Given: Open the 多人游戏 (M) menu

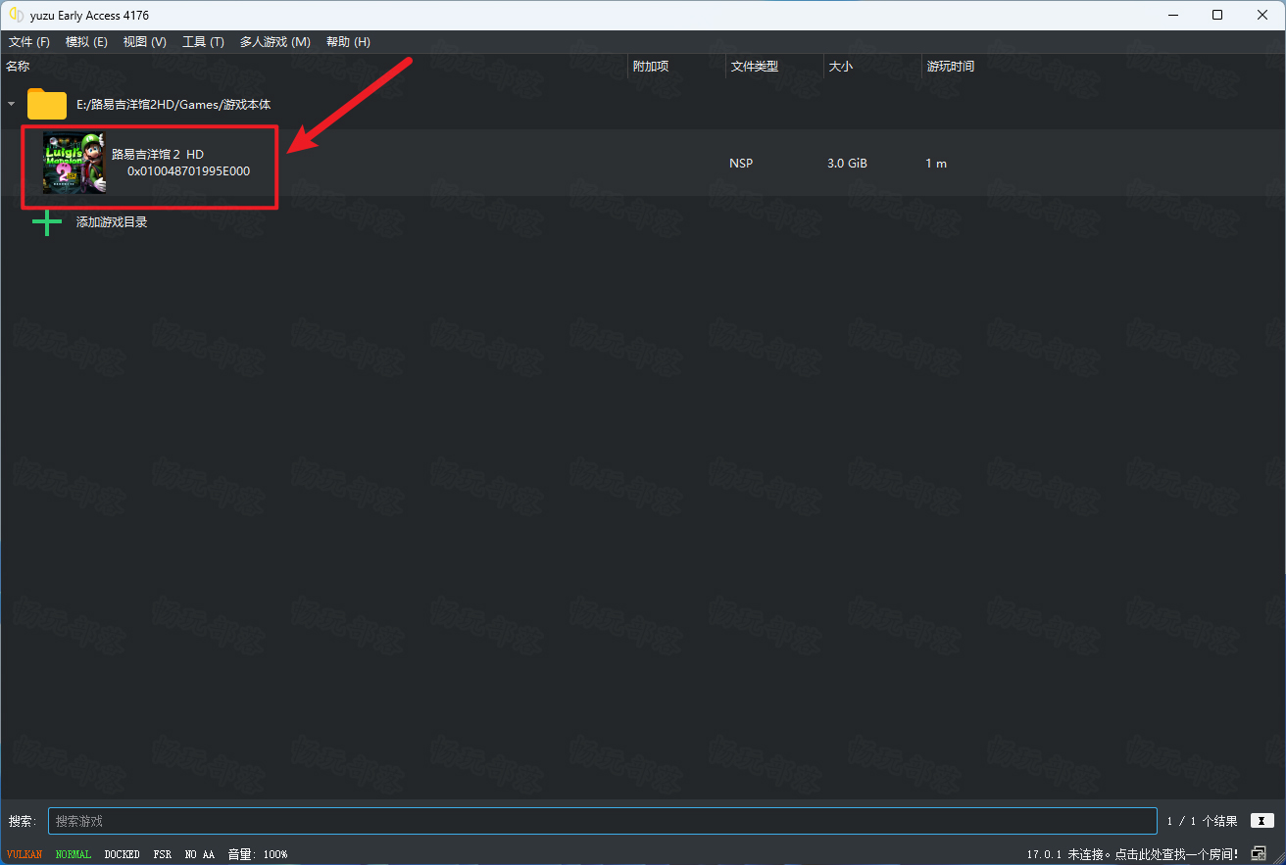Looking at the screenshot, I should coord(274,42).
